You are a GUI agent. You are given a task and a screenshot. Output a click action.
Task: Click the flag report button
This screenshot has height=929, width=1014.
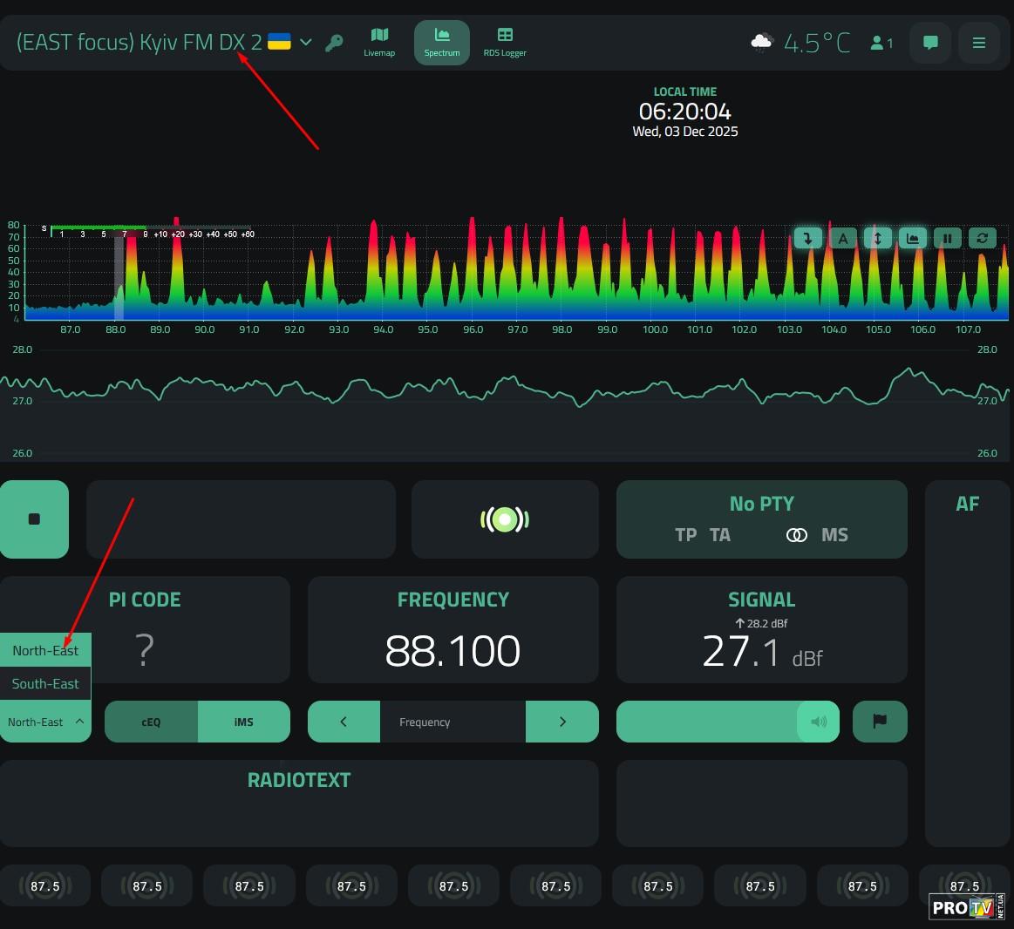(x=880, y=722)
